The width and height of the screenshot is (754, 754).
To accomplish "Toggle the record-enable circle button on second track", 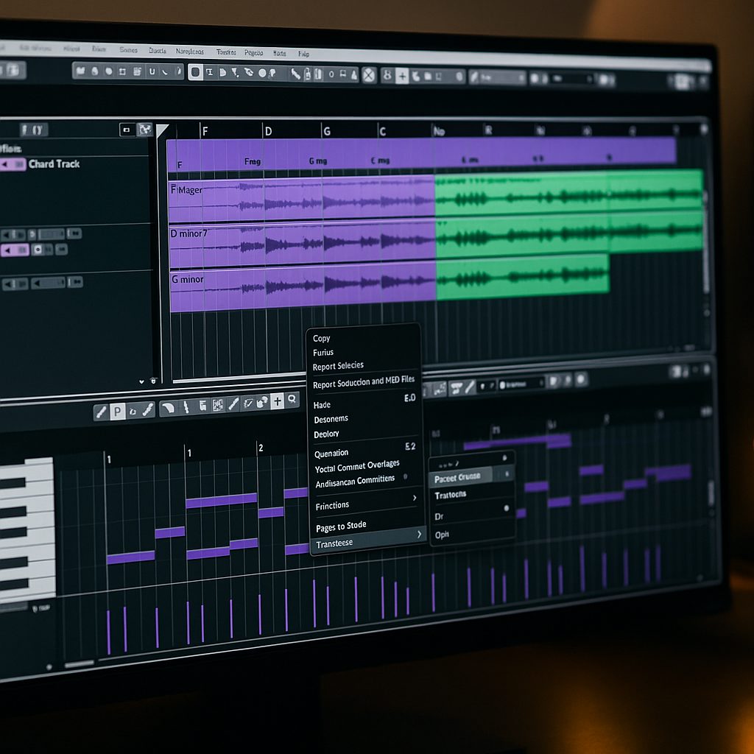I will click(x=38, y=250).
